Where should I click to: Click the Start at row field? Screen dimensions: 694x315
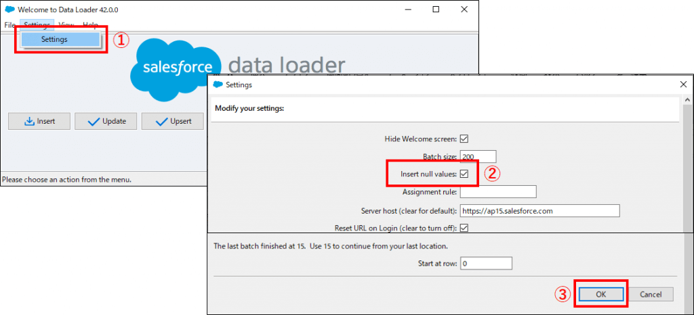486,264
